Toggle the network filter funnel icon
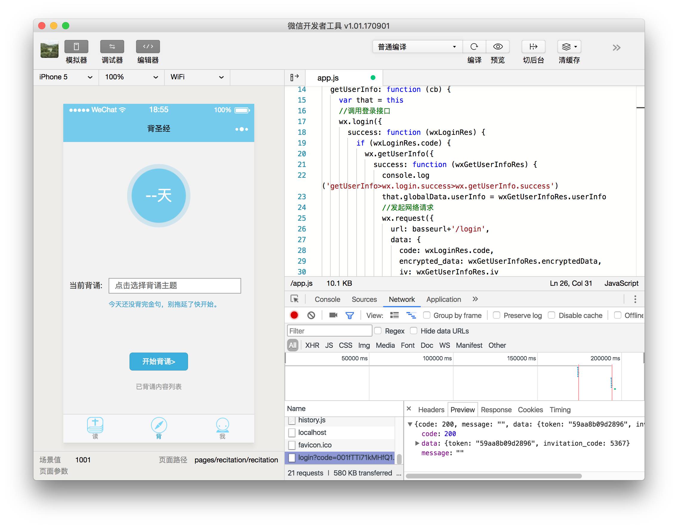This screenshot has width=678, height=528. click(x=349, y=315)
